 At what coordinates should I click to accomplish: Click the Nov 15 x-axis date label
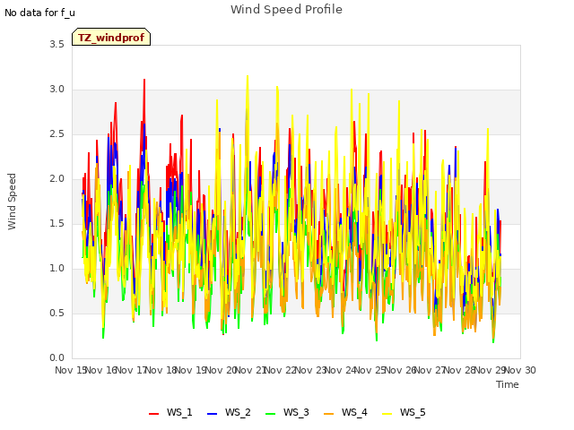coord(71,370)
